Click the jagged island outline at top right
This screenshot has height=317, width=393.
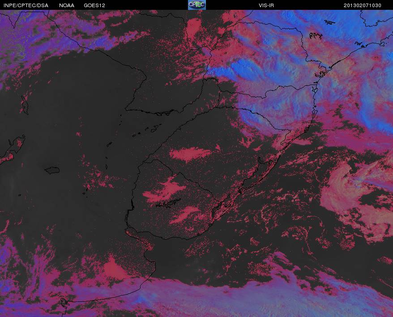(x=316, y=36)
